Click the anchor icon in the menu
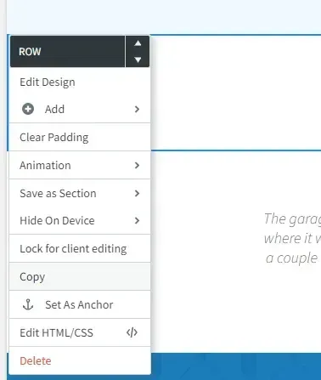This screenshot has width=321, height=380. (x=28, y=304)
